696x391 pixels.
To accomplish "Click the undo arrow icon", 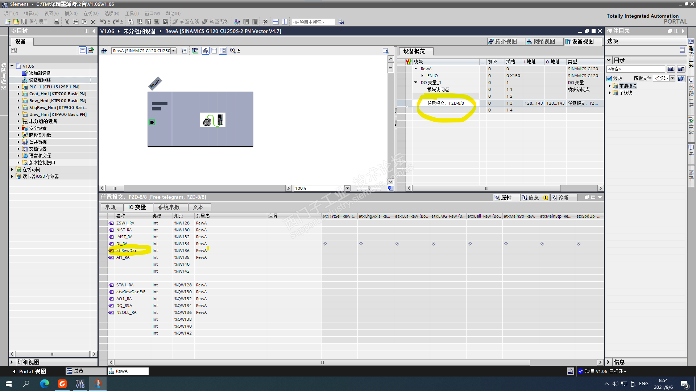I will 103,22.
